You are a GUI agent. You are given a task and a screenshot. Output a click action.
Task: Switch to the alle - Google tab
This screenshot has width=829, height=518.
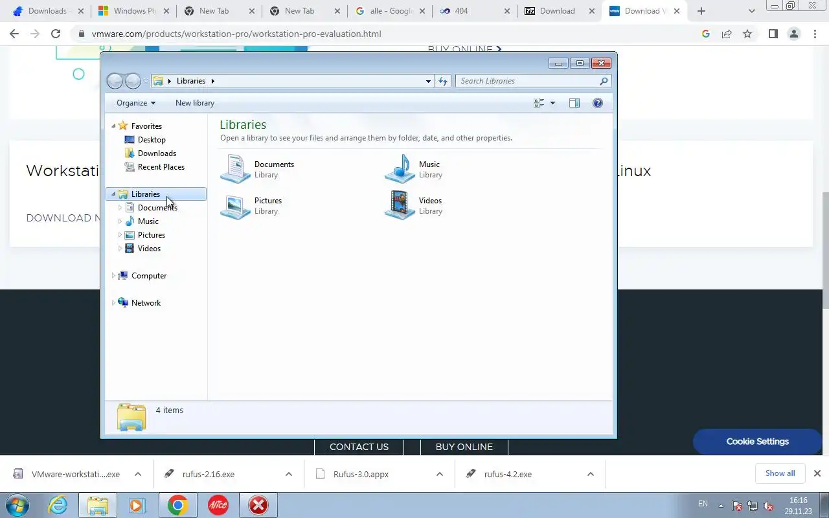[389, 11]
